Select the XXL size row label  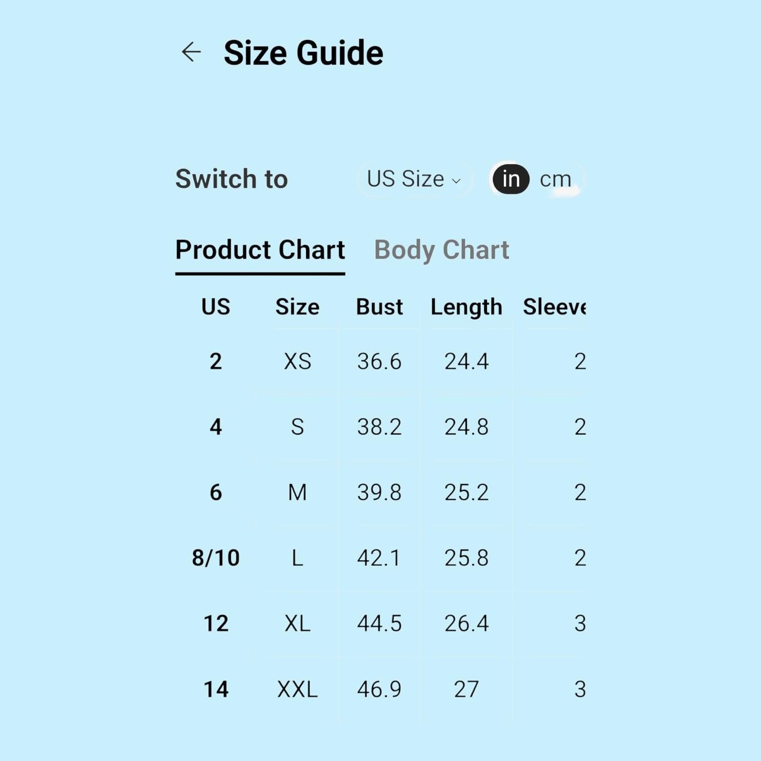(x=297, y=689)
